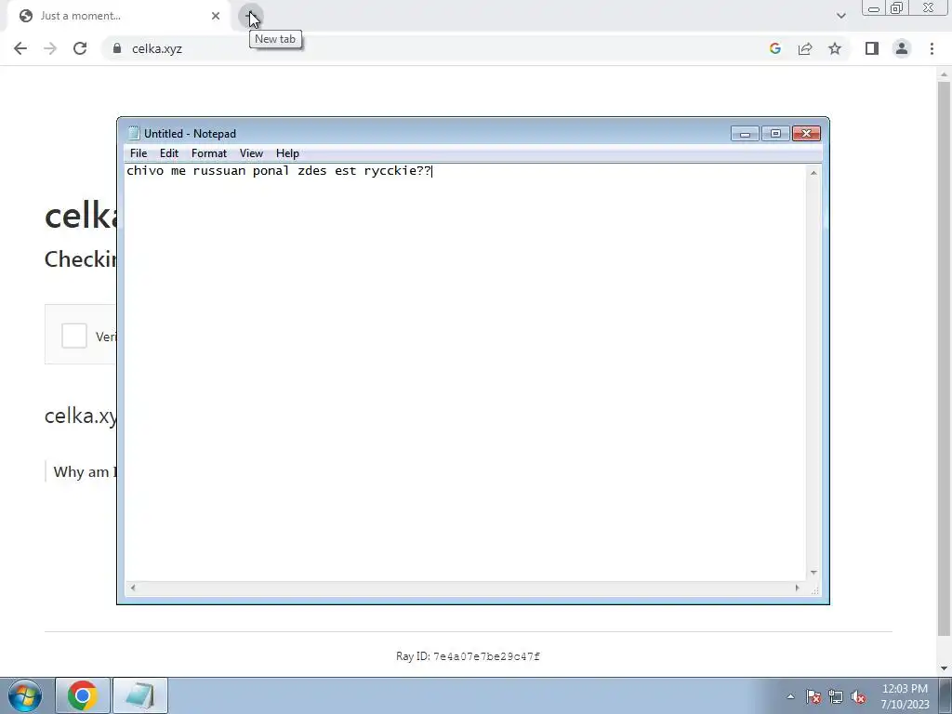View site info via padlock icon
The width and height of the screenshot is (952, 714).
[117, 48]
